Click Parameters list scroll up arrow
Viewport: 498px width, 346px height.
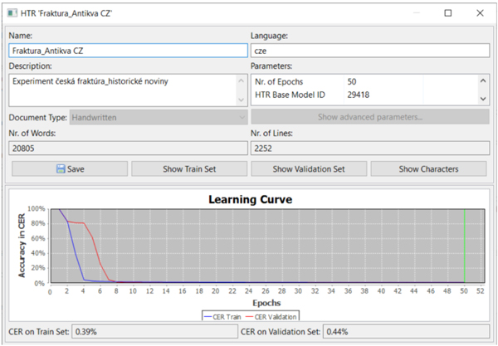pyautogui.click(x=483, y=80)
